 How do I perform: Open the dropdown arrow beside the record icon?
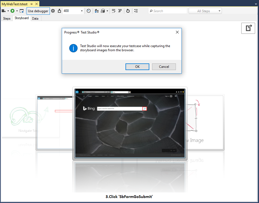coord(8,11)
